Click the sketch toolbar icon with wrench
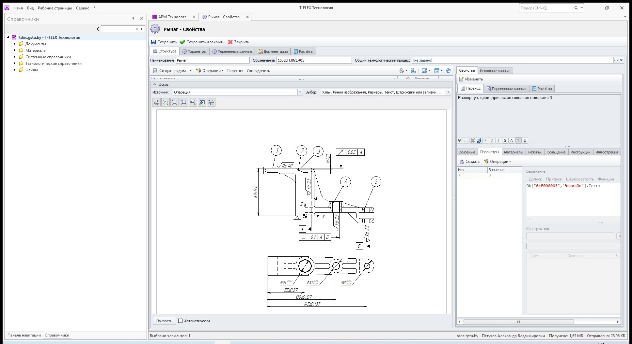The width and height of the screenshot is (632, 344). (202, 102)
